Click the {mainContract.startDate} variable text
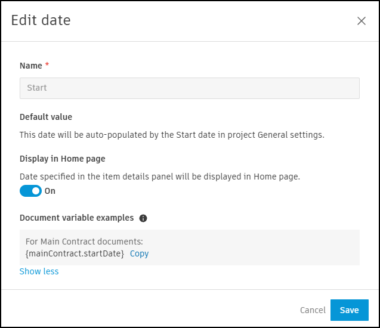380x328 pixels. 75,253
